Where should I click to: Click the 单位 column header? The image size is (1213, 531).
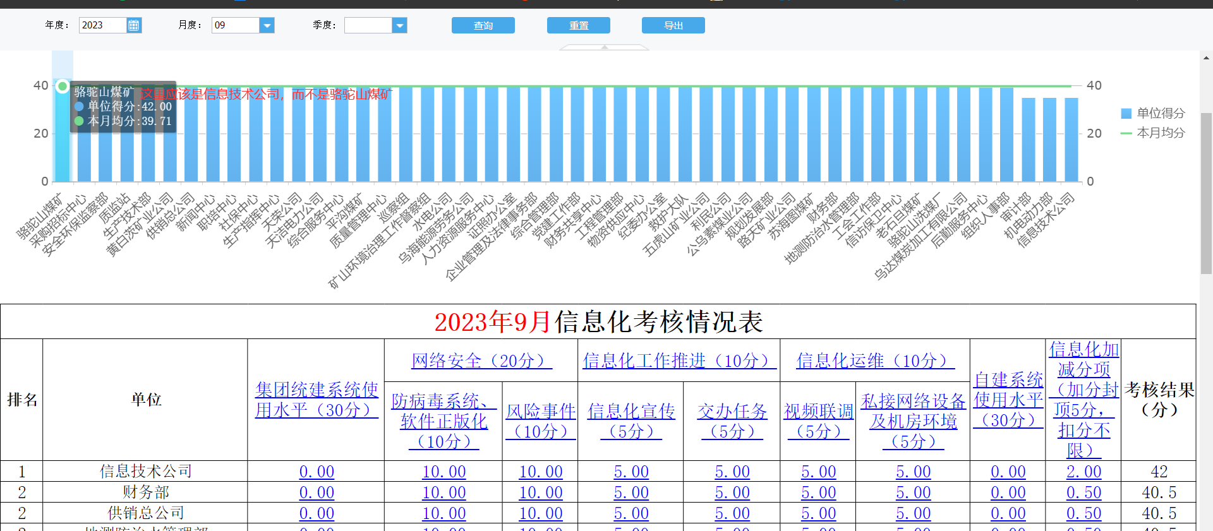click(145, 400)
